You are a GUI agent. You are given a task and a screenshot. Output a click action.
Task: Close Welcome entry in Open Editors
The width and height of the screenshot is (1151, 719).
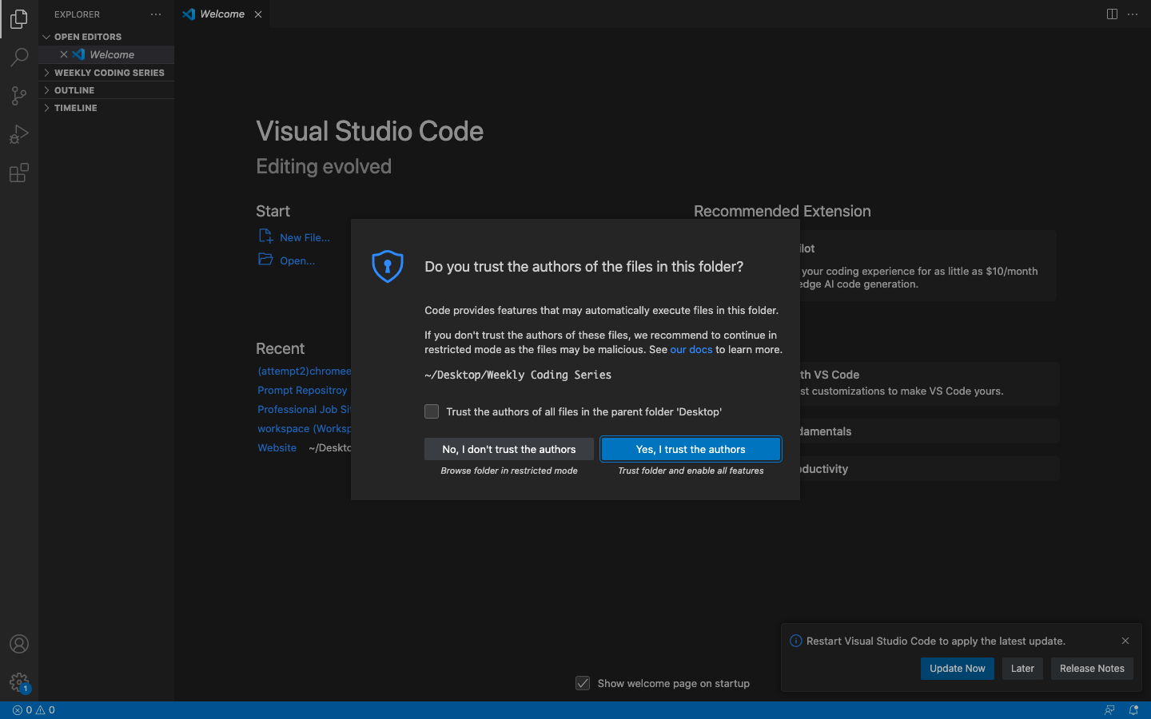tap(64, 54)
